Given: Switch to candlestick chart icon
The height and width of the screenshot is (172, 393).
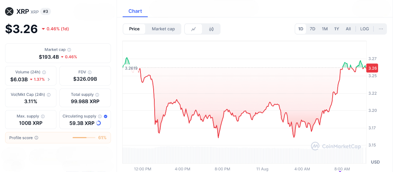Looking at the screenshot, I should click(x=211, y=29).
